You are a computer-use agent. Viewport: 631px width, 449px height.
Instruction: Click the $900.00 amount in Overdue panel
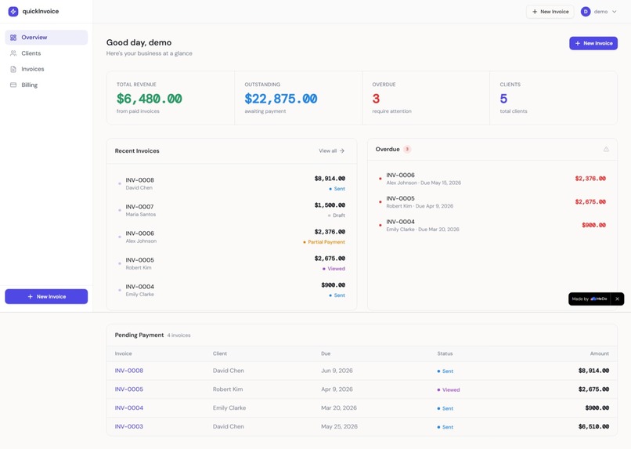pyautogui.click(x=593, y=225)
